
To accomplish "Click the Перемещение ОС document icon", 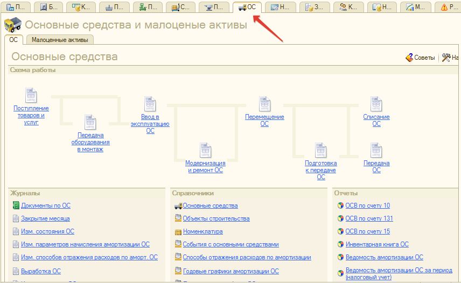I will pos(264,104).
